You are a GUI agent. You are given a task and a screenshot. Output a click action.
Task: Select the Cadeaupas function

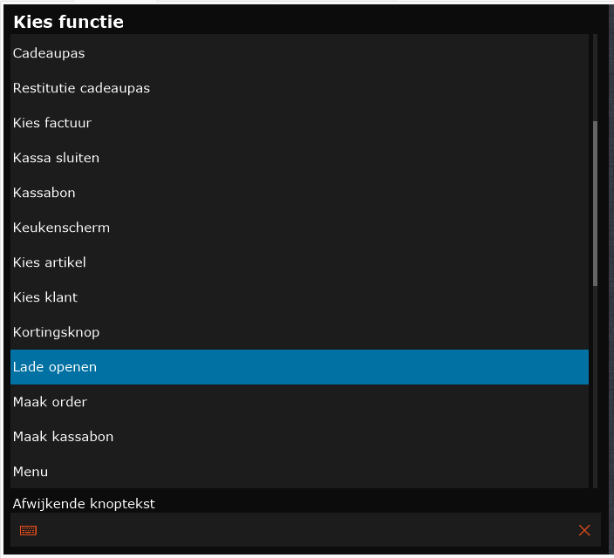pos(299,53)
